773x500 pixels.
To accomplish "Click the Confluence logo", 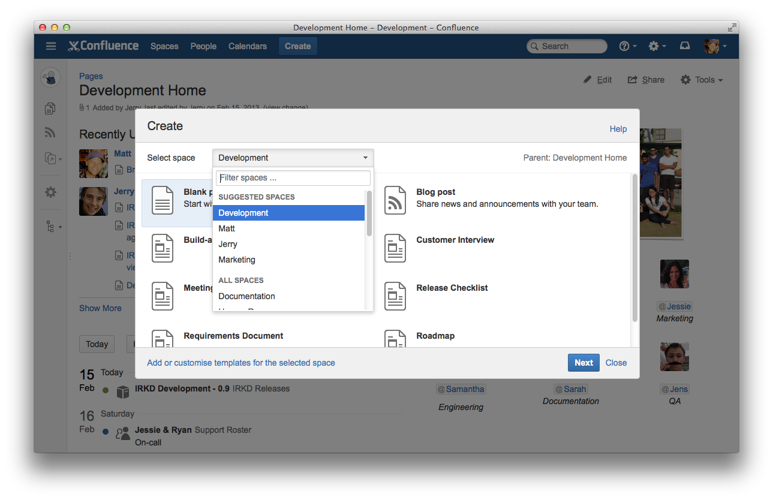I will point(103,46).
